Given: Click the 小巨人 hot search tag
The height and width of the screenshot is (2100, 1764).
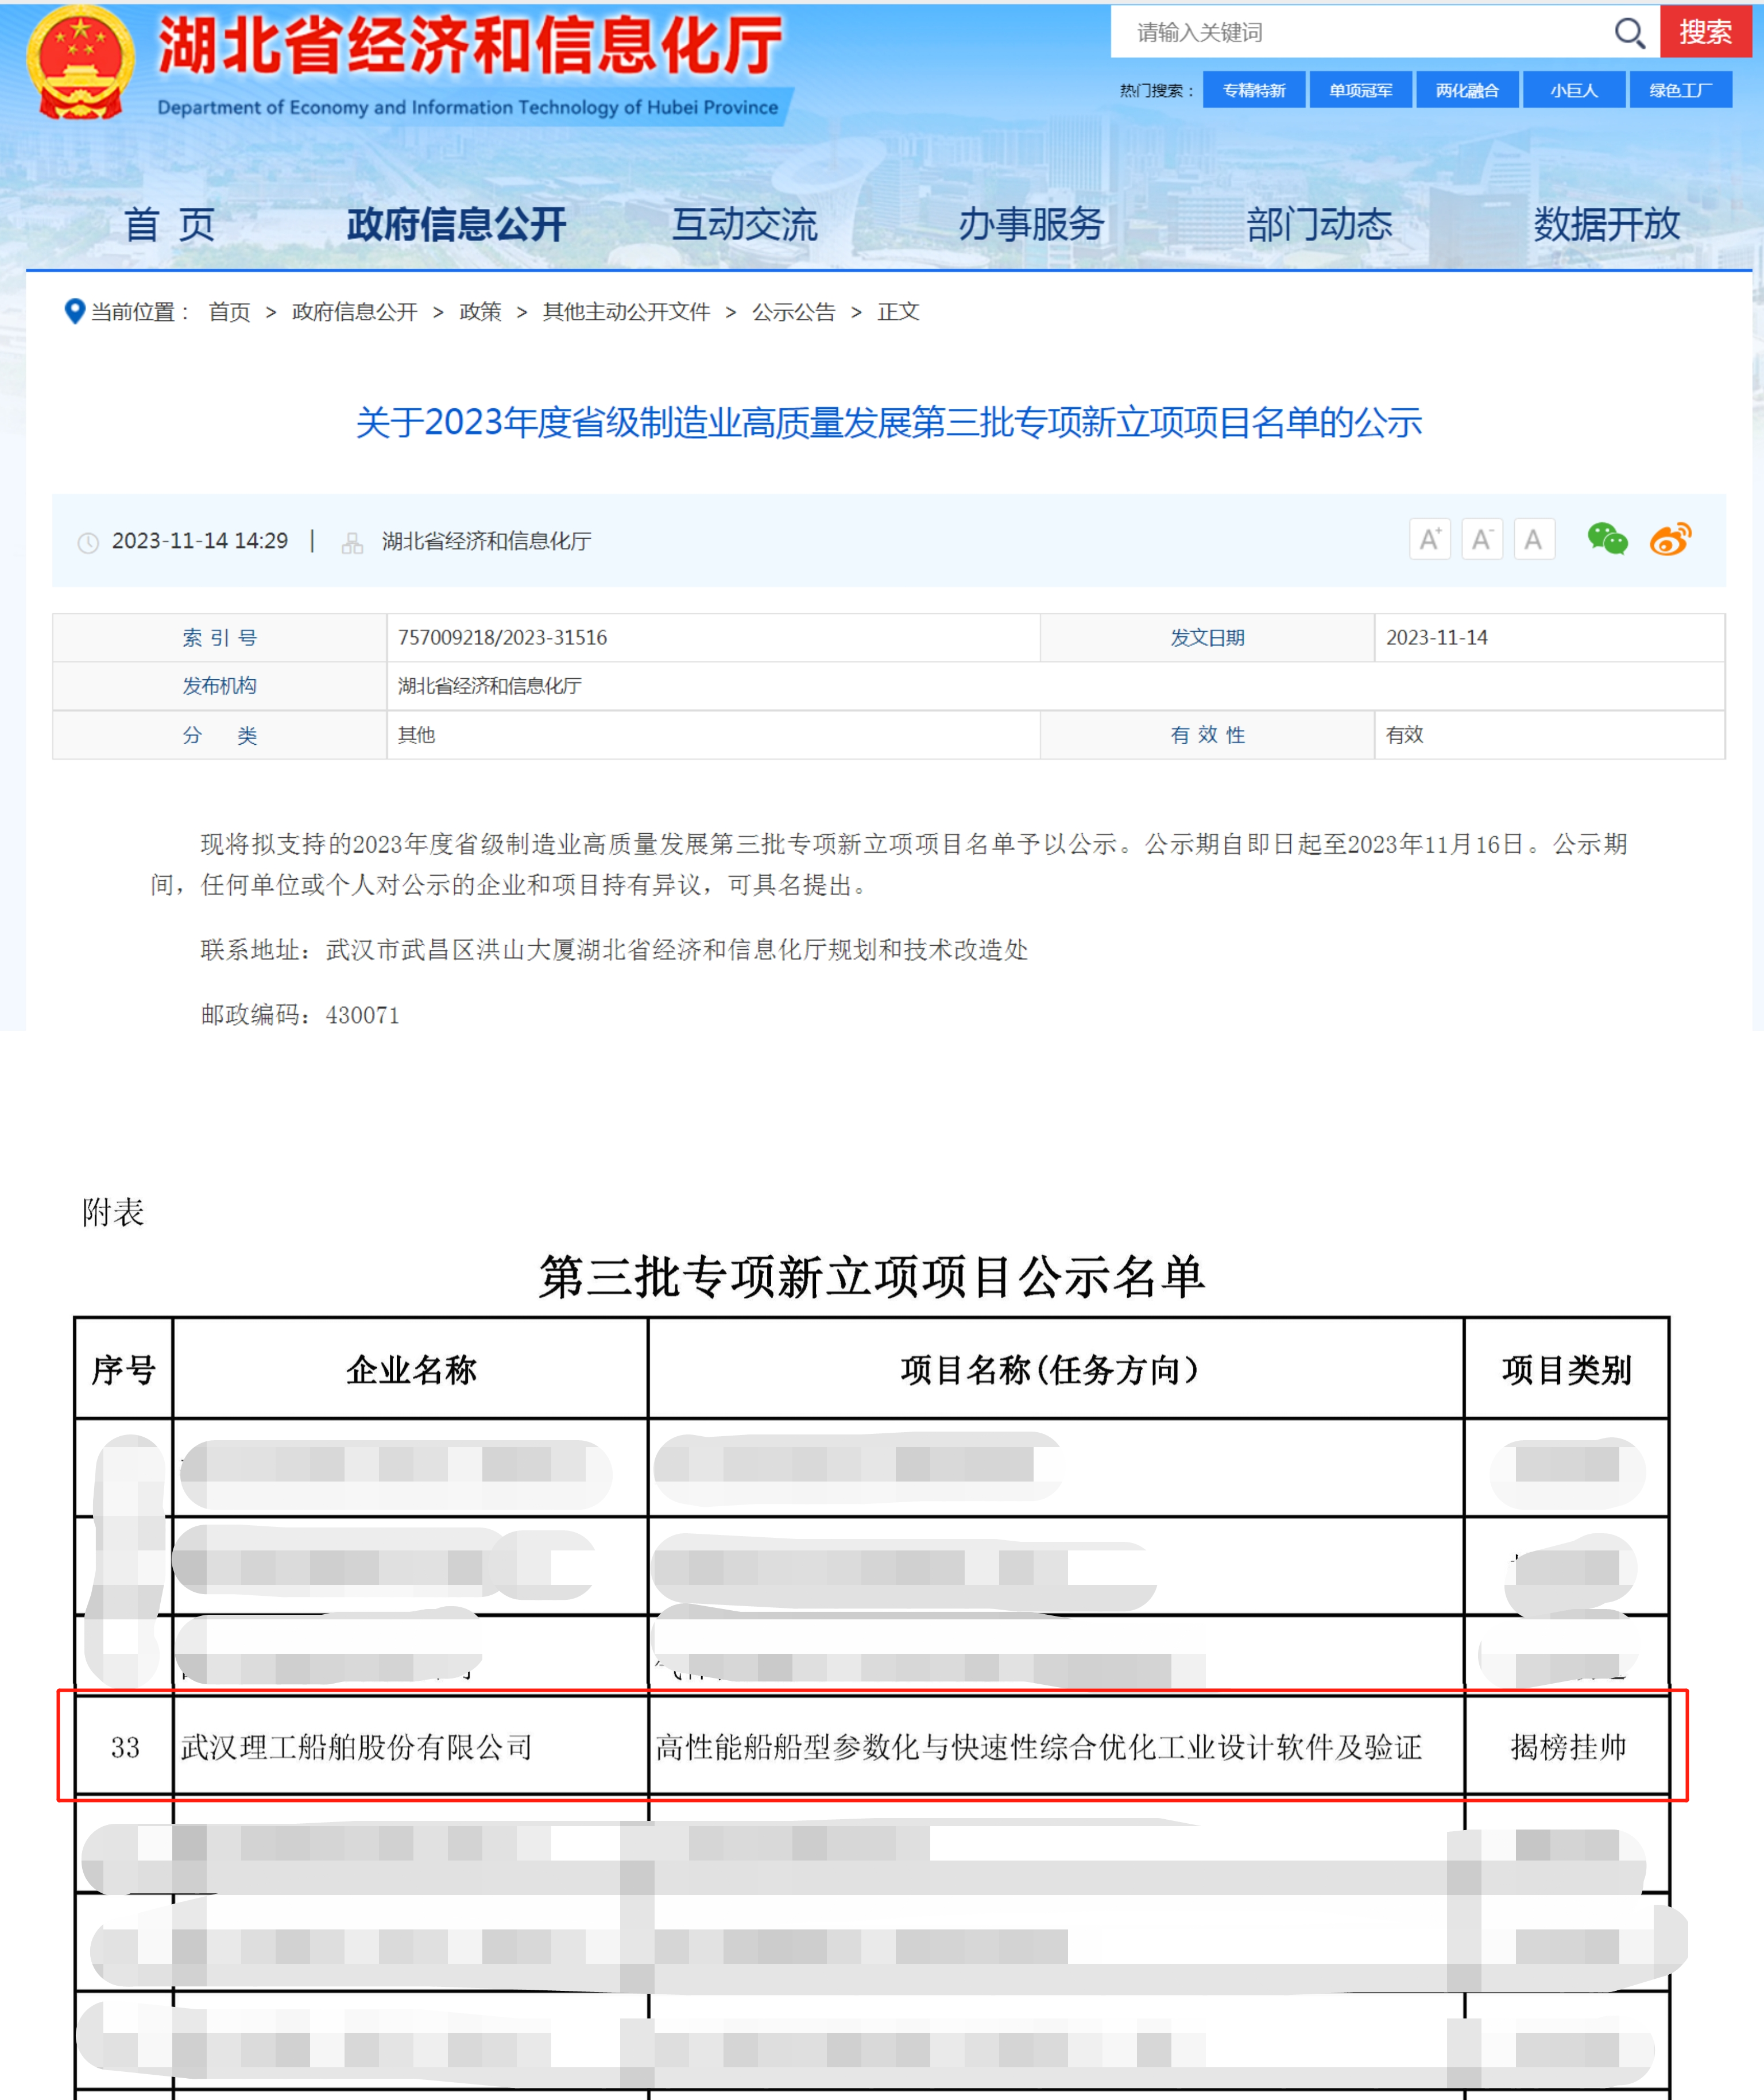Looking at the screenshot, I should coord(1573,90).
